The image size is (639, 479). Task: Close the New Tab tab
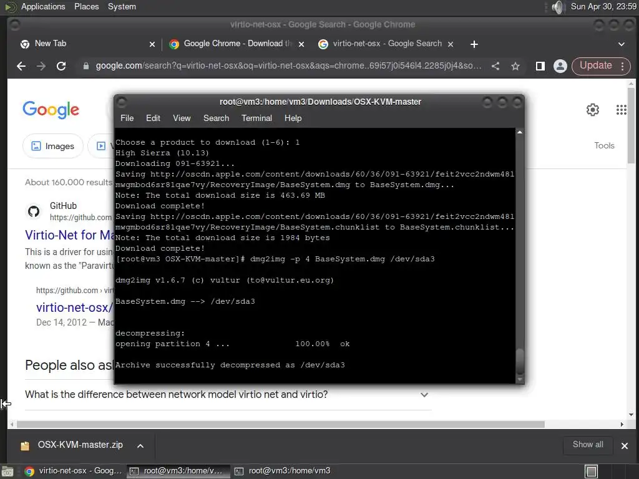152,44
